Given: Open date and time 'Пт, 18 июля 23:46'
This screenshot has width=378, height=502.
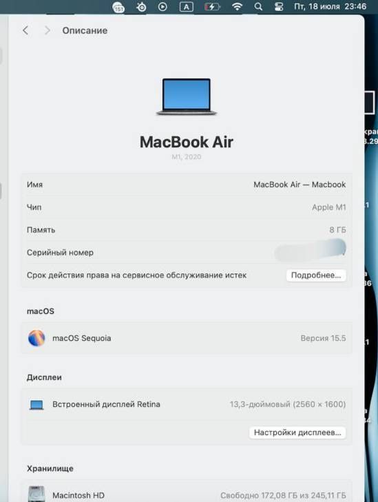Looking at the screenshot, I should pos(330,6).
